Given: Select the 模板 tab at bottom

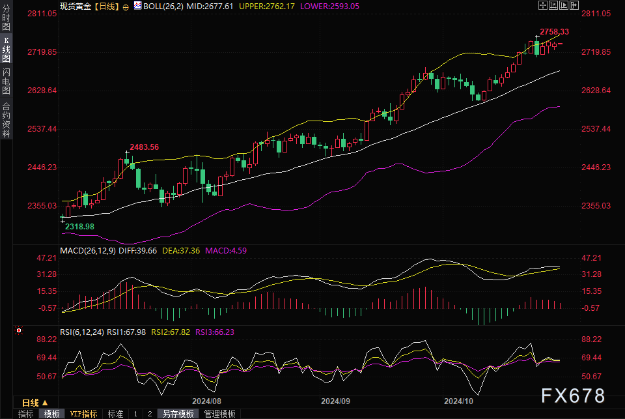Looking at the screenshot, I should (52, 414).
